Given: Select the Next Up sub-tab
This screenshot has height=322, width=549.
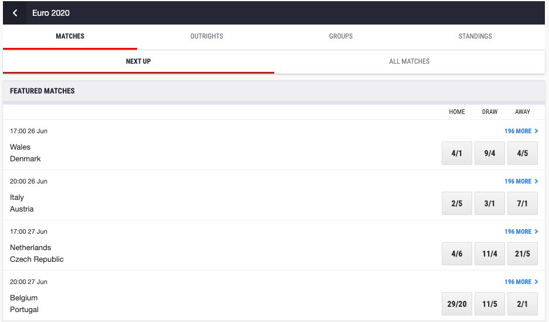Looking at the screenshot, I should coord(138,61).
